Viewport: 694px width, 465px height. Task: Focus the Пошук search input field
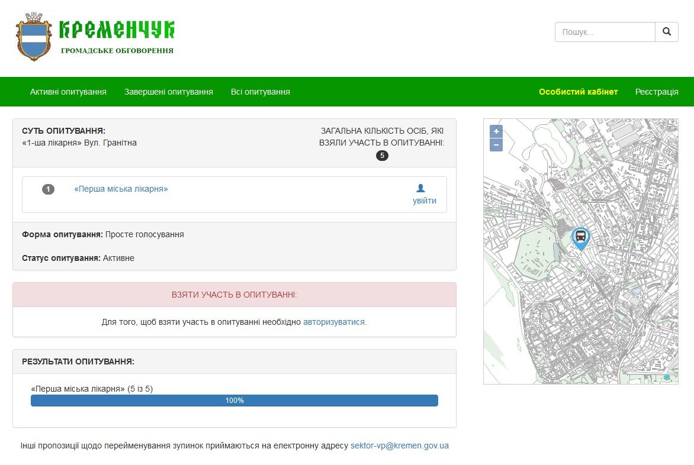[605, 32]
